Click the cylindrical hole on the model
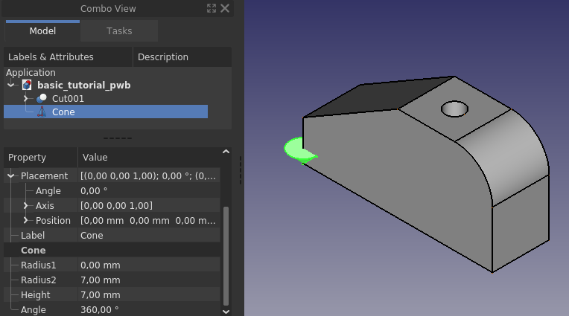569x316 pixels. coord(454,109)
